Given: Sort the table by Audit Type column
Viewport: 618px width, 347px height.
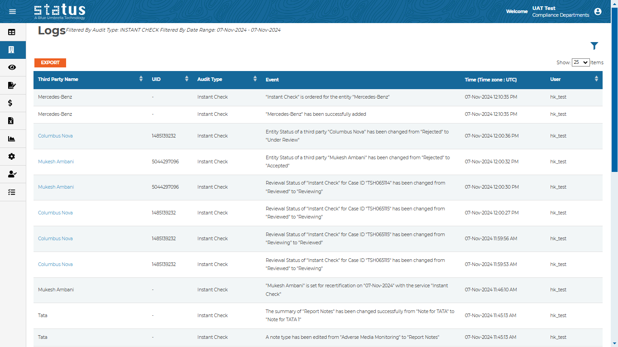Looking at the screenshot, I should tap(255, 79).
